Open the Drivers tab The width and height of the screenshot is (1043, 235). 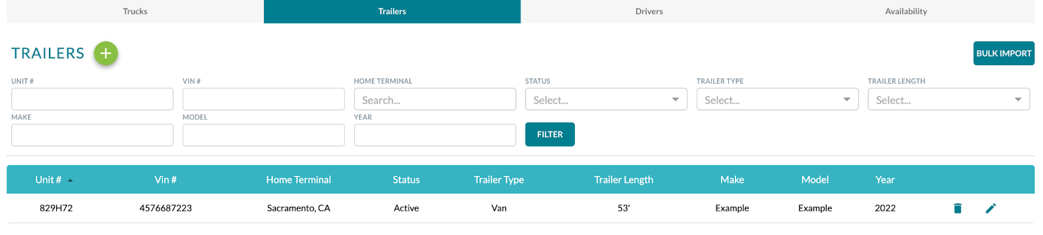coord(649,11)
